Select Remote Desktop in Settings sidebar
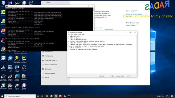Screen dimensions: 175x98 50,73
